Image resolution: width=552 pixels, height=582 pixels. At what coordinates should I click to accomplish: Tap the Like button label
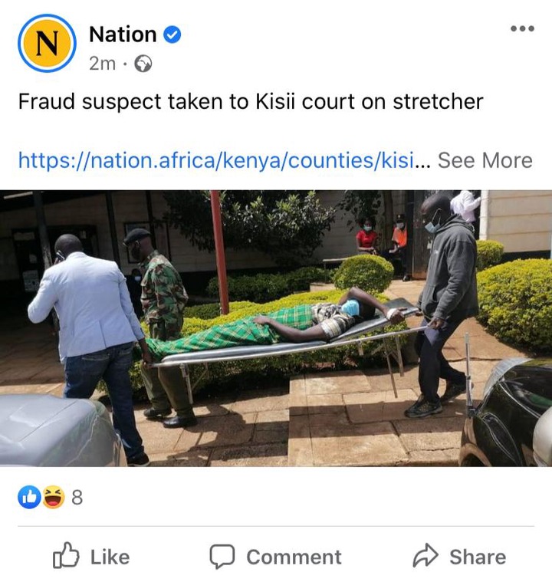click(x=110, y=557)
